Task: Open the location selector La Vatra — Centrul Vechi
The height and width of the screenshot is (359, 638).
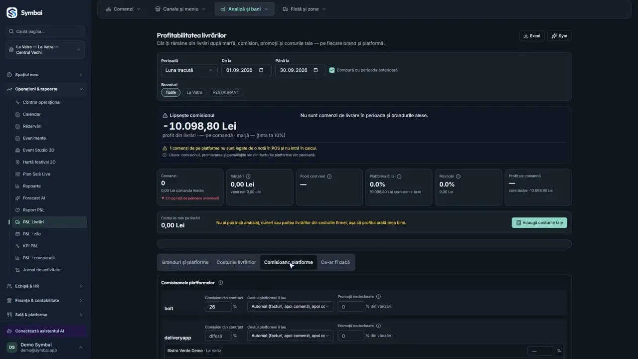Action: point(45,49)
